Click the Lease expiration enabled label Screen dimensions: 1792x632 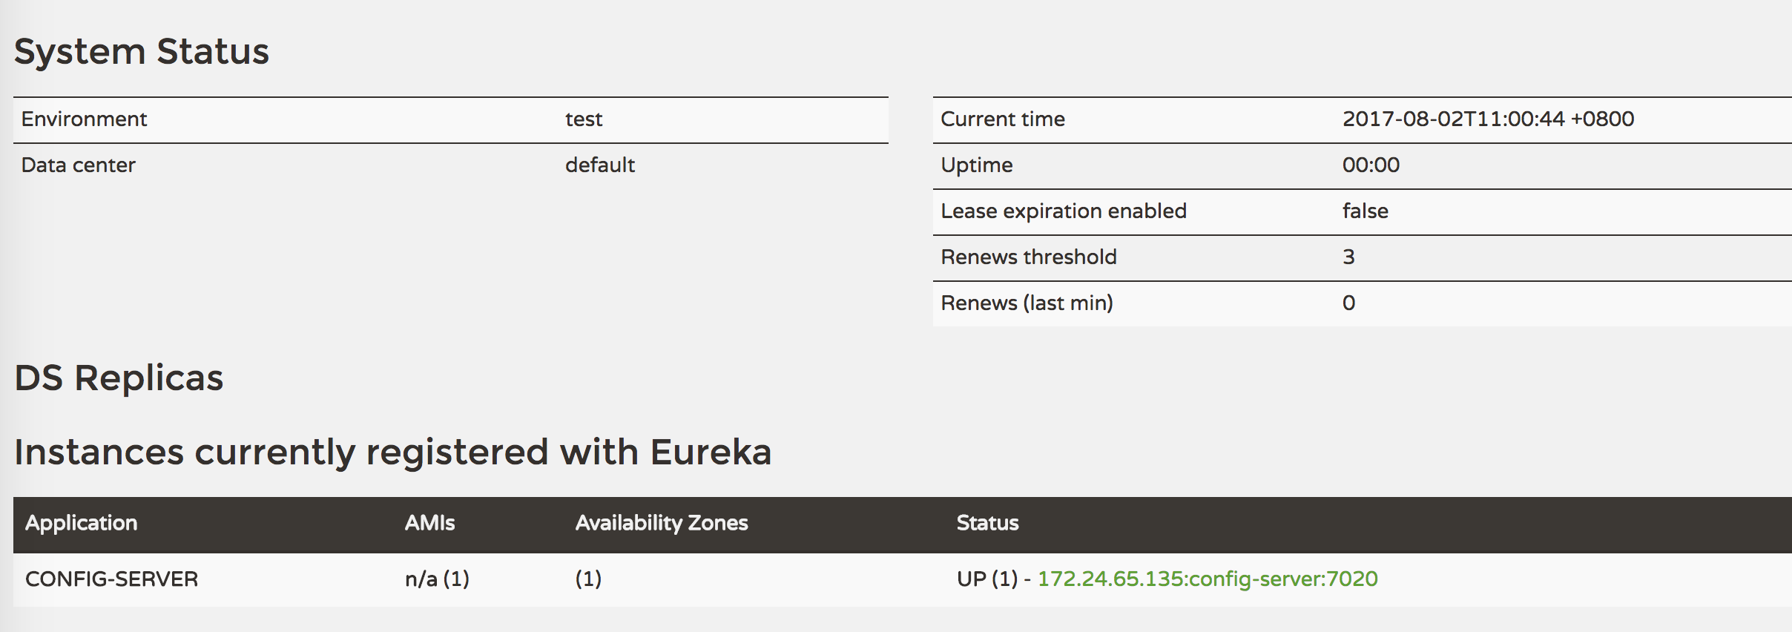tap(1064, 211)
